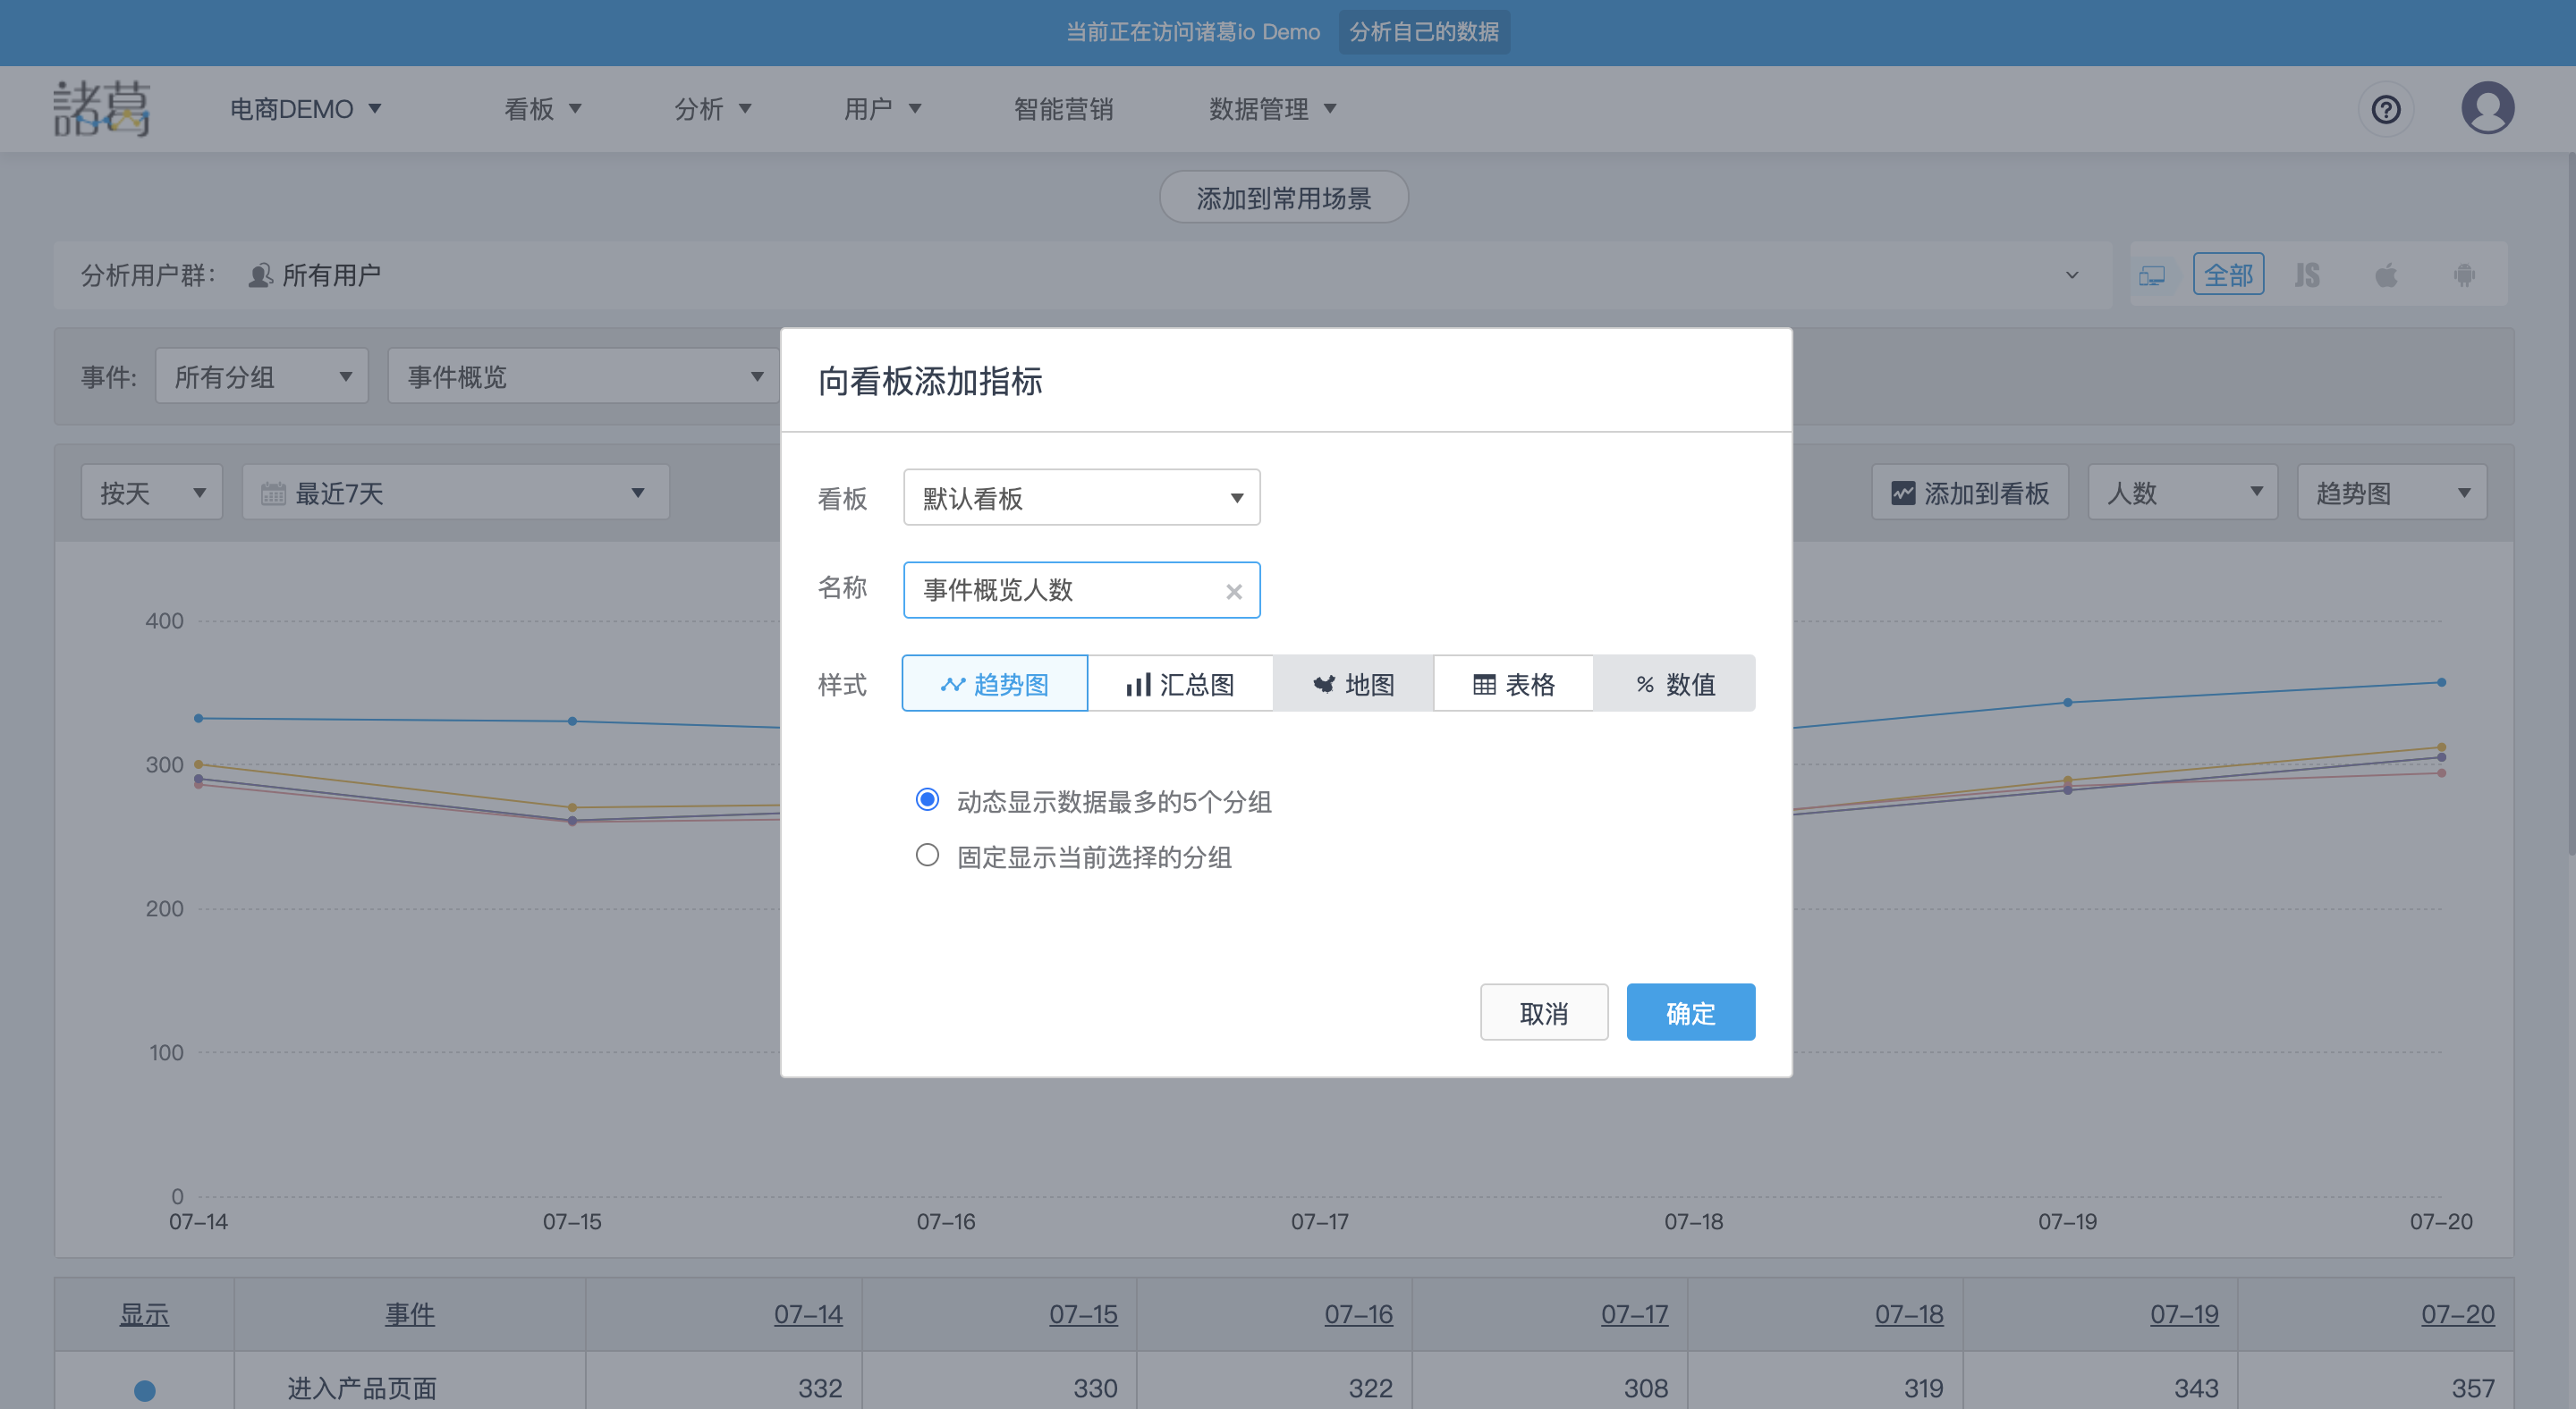Choose the 地图 style tab

click(x=1353, y=685)
